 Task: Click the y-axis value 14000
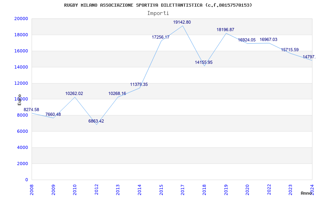tap(21, 67)
